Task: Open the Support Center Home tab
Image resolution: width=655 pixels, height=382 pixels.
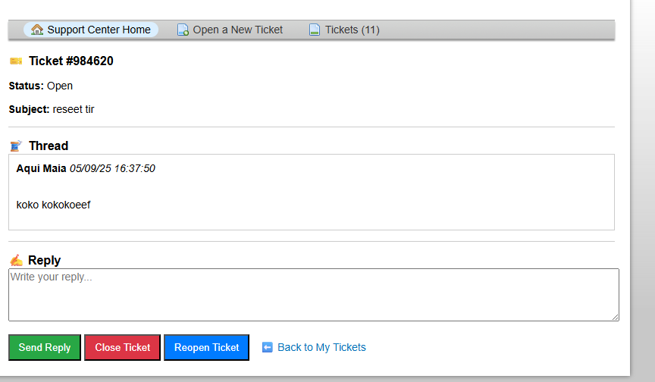Action: 99,30
